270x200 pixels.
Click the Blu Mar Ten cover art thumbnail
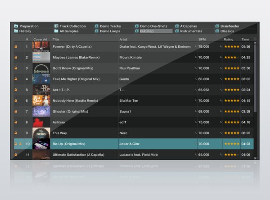coord(41,100)
